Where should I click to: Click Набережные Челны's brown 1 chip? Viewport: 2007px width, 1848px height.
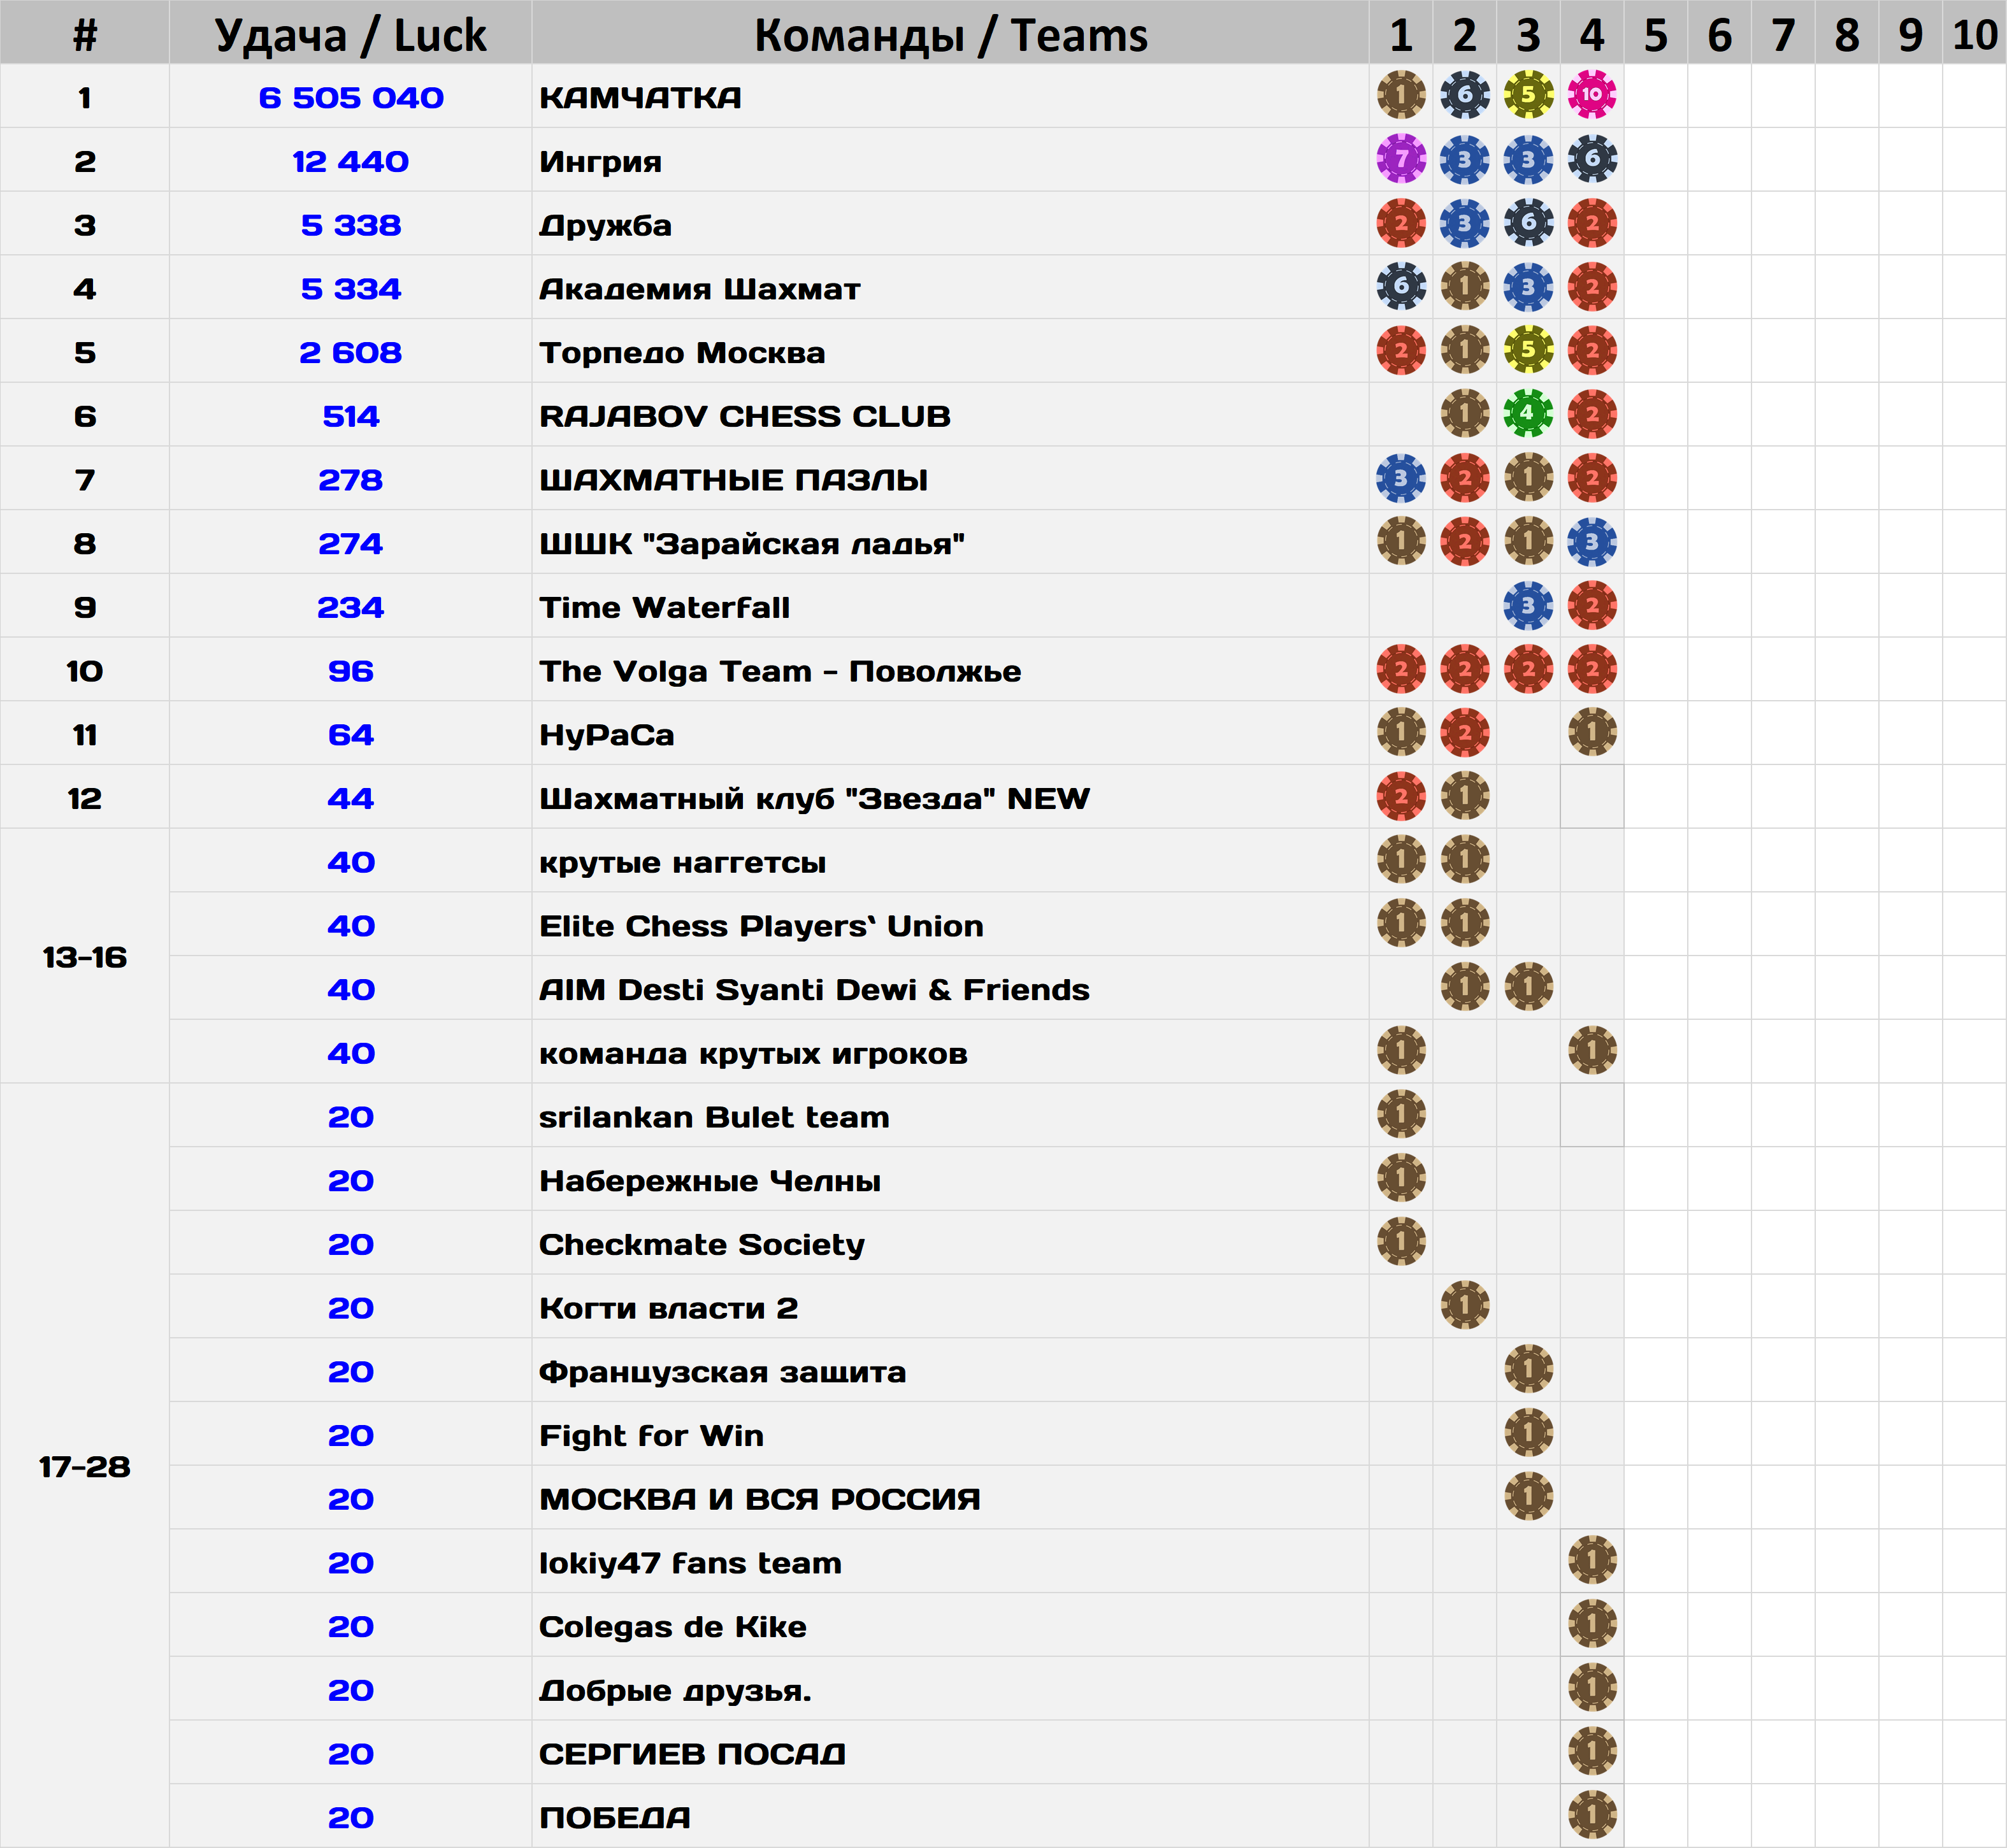coord(1401,1178)
